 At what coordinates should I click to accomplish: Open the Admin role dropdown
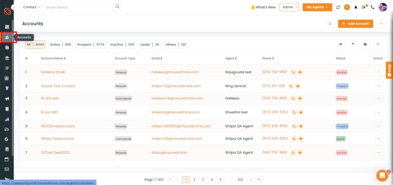(289, 7)
